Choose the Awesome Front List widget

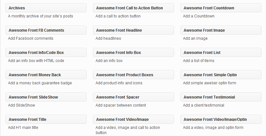pos(221,52)
